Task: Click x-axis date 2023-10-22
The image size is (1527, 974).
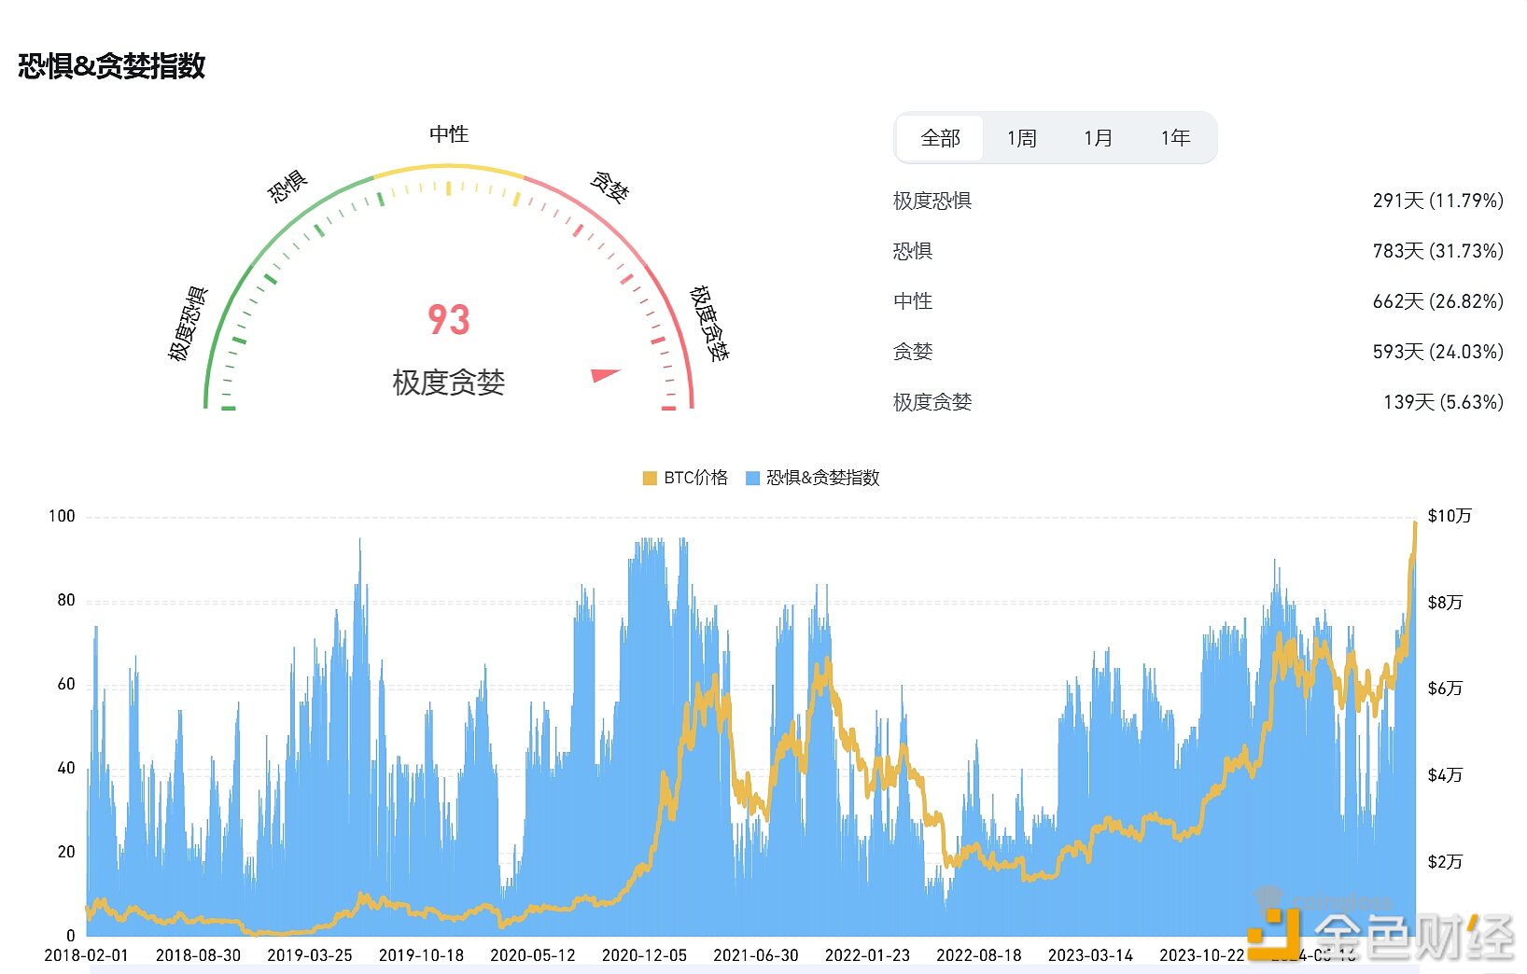Action: click(1202, 955)
